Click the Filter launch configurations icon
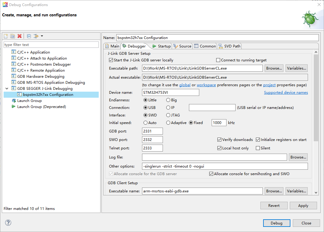This screenshot has width=324, height=232. [36, 36]
